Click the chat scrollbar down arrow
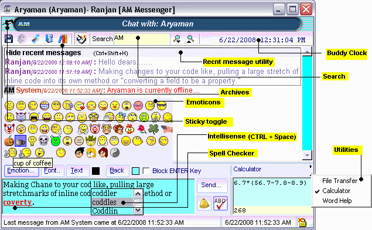Screen dimensions: 372x230 [x=307, y=155]
